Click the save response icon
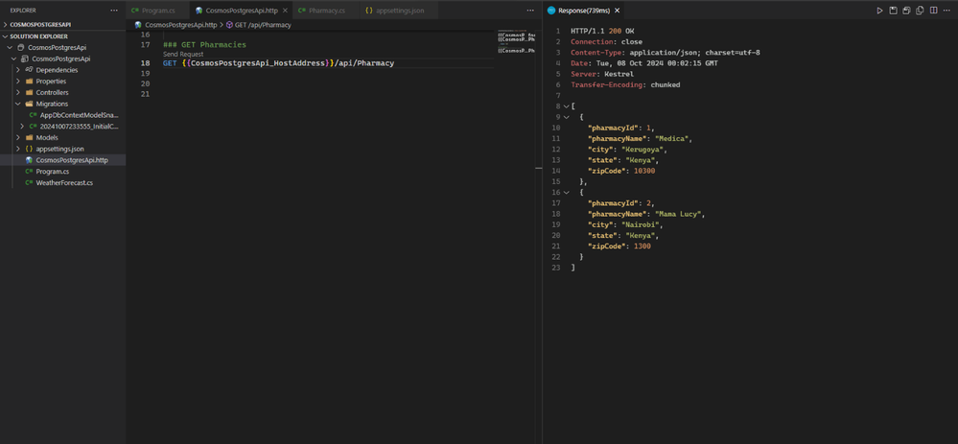The height and width of the screenshot is (444, 958). 893,11
